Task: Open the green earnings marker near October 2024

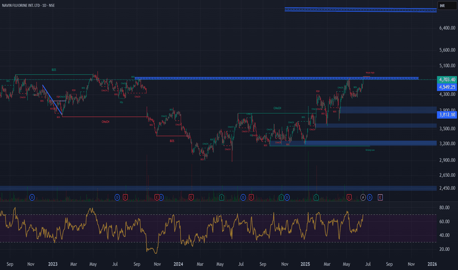Action: [x=281, y=198]
